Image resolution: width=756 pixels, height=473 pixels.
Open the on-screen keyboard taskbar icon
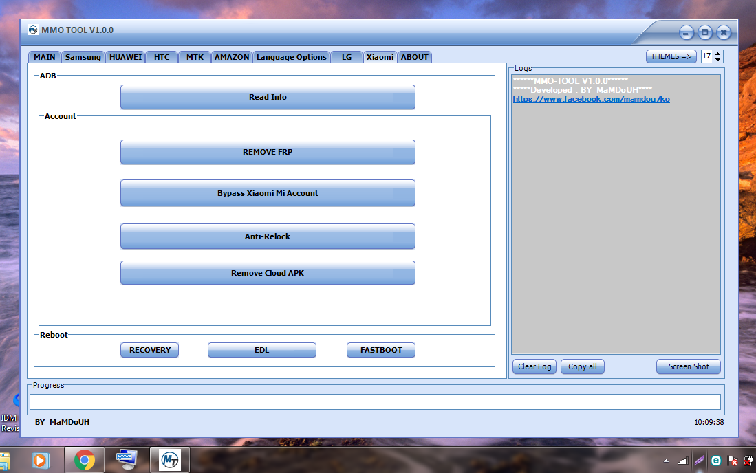coord(127,461)
